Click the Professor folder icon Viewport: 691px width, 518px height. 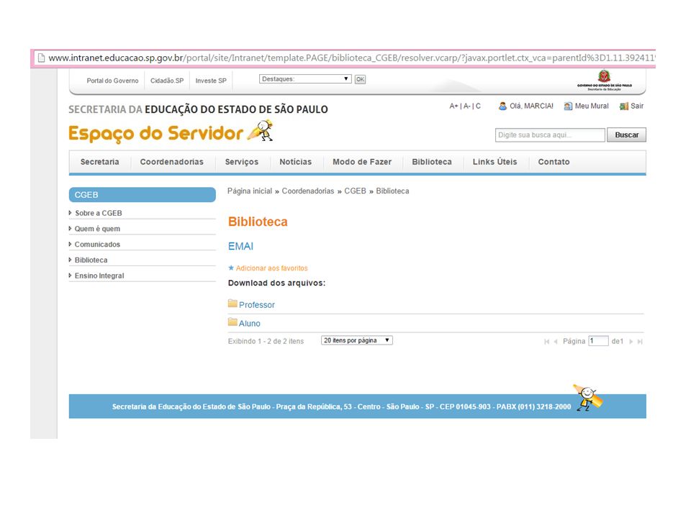click(x=232, y=303)
